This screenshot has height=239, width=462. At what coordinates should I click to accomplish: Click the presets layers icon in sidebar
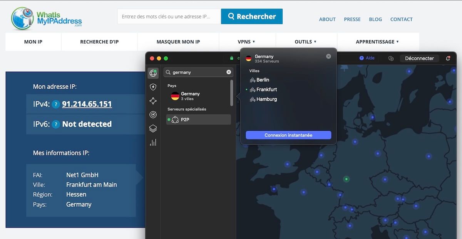pyautogui.click(x=153, y=128)
